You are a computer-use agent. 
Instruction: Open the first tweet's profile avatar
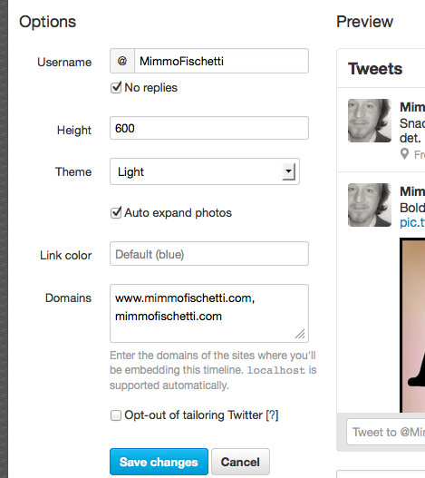pos(370,121)
